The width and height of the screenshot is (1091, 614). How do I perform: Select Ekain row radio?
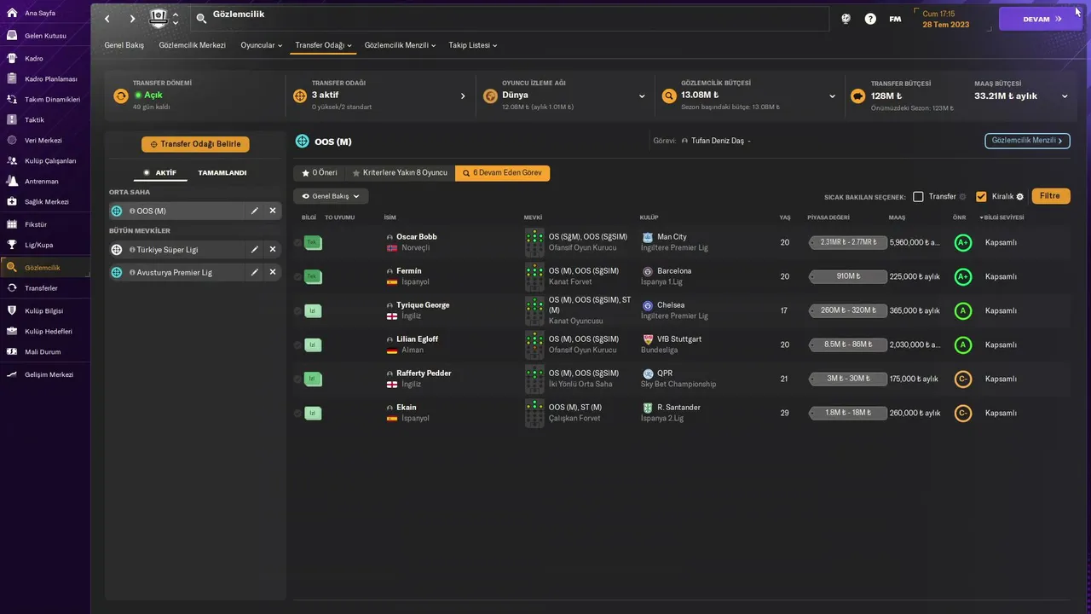click(x=297, y=414)
